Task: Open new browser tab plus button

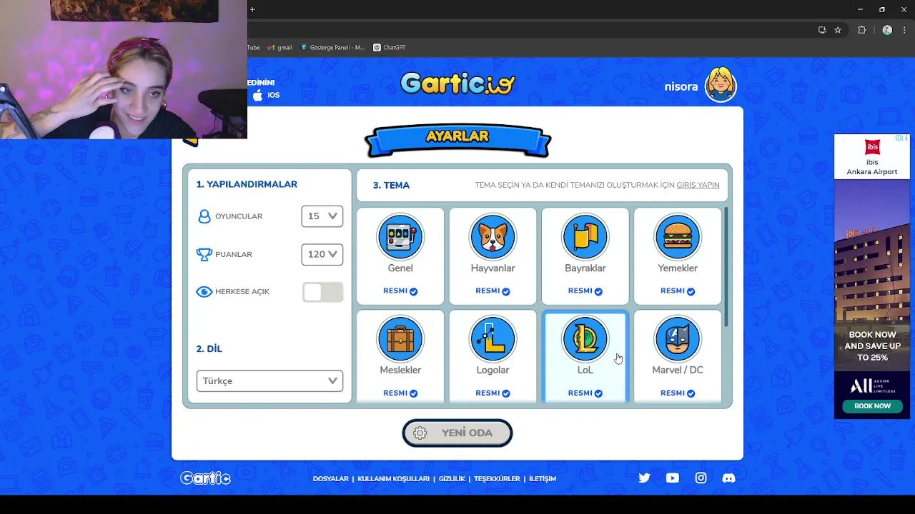Action: click(252, 9)
